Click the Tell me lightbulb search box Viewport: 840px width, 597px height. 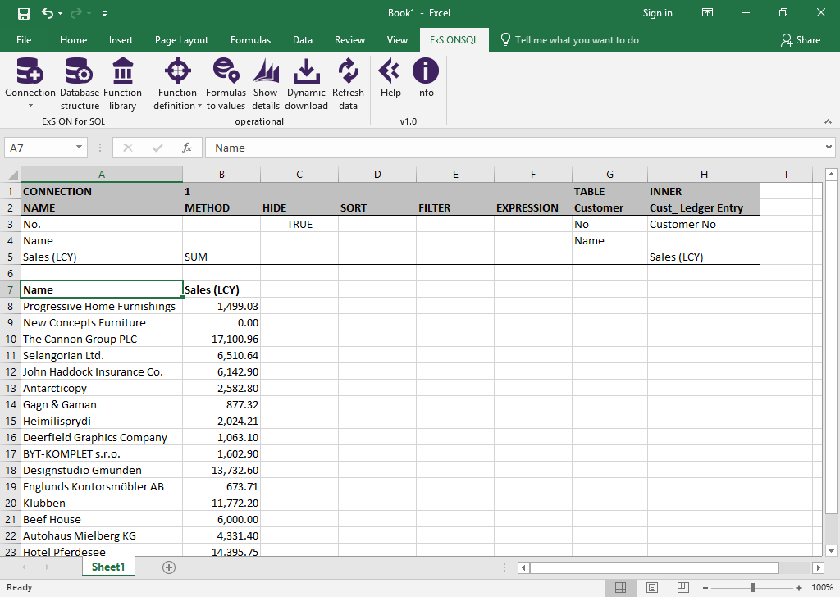569,40
